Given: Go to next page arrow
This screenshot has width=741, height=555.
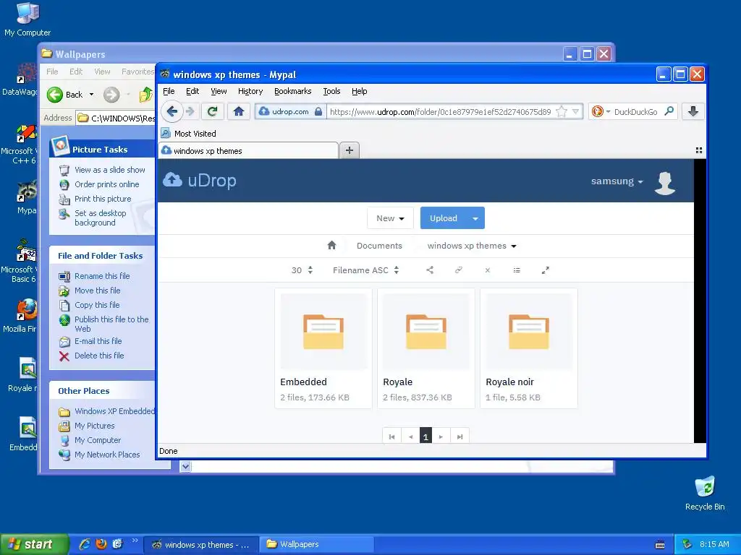Looking at the screenshot, I should tap(441, 436).
